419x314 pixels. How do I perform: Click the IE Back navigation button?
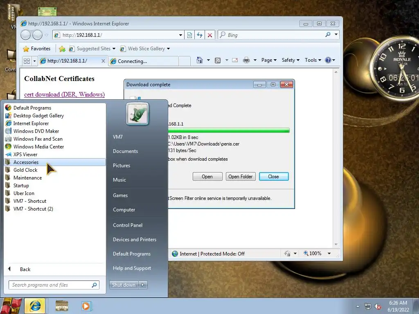[26, 35]
